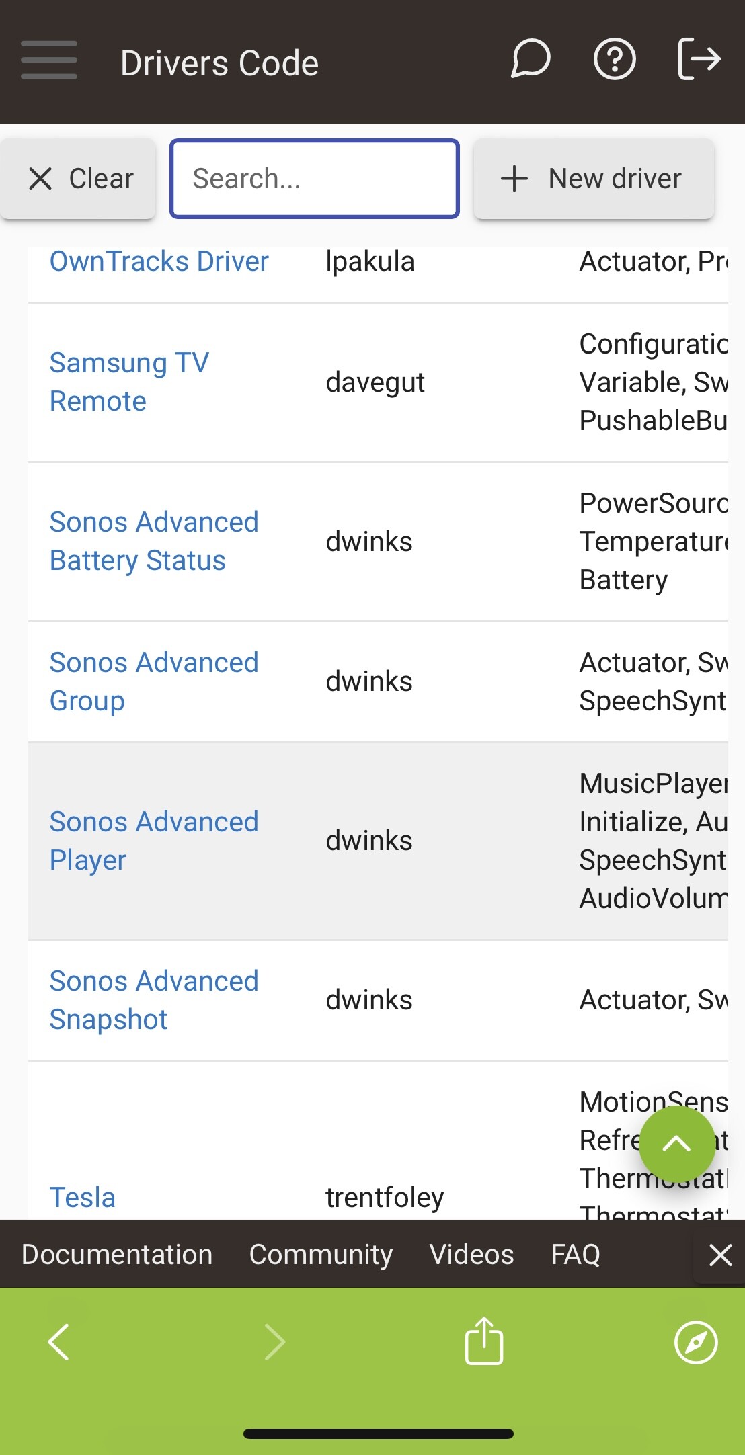Go forward with the forward arrow

coord(274,1342)
